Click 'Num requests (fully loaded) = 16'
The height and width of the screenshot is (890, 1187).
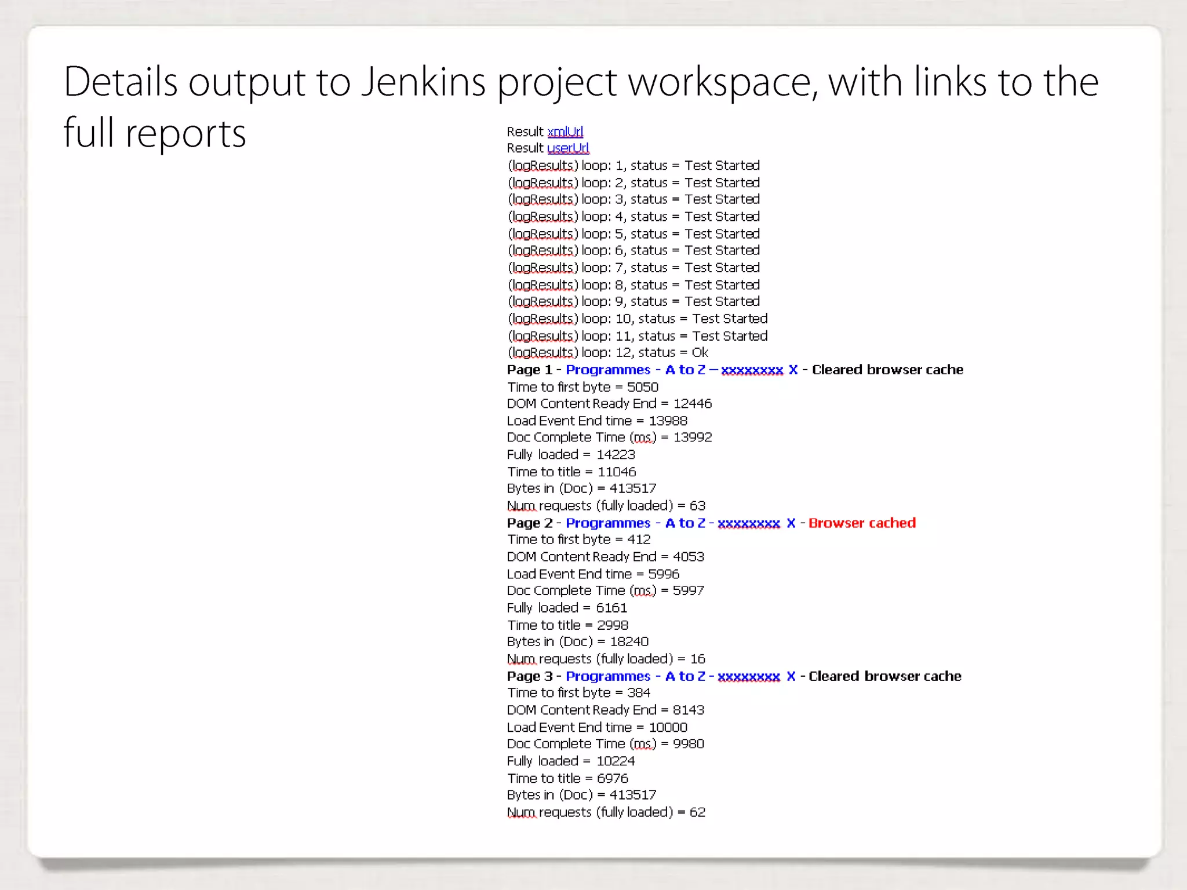606,659
